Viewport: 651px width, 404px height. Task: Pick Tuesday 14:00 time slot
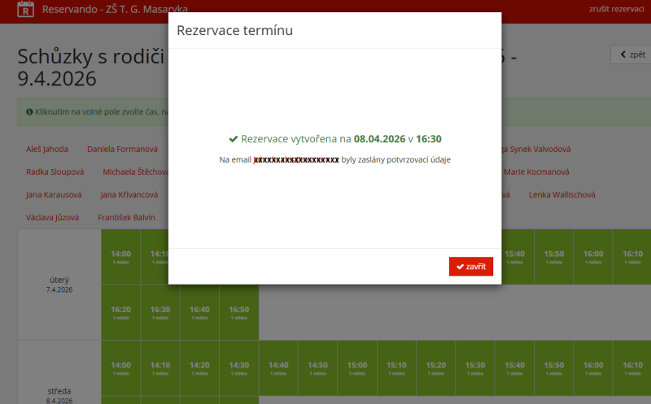(x=120, y=257)
